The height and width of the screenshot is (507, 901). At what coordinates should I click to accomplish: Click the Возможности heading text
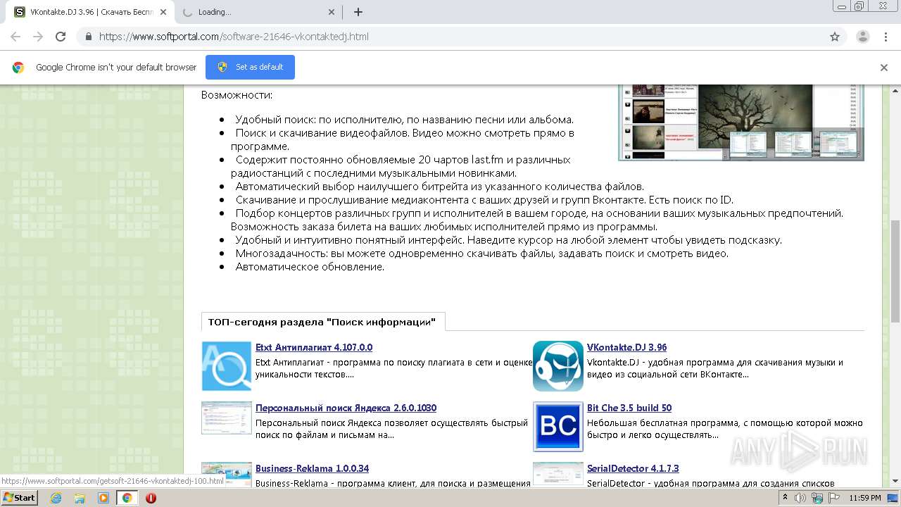tap(237, 94)
